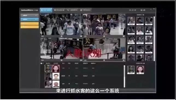
Task: Select first face thumbnail in captured faces grid
Action: tap(131, 21)
